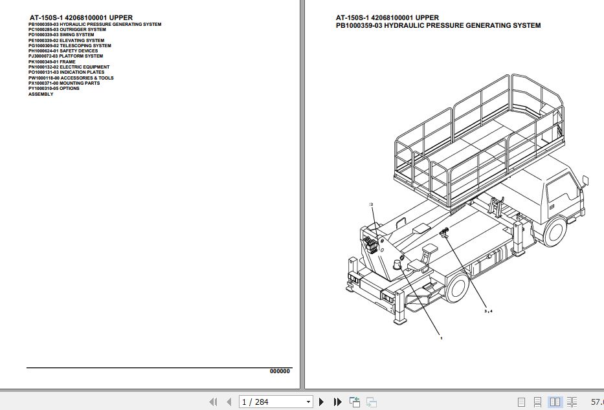604x410 pixels.
Task: Jump to the last page
Action: [337, 402]
